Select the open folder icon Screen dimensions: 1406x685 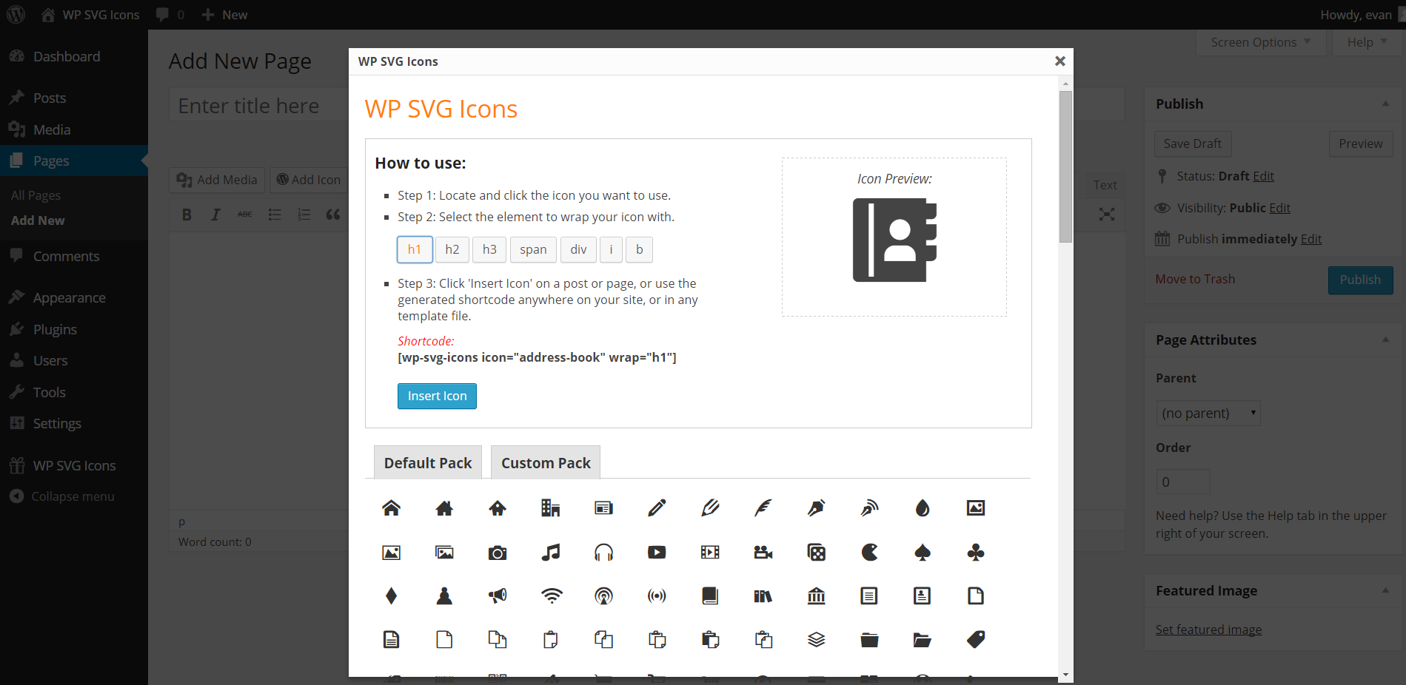922,639
